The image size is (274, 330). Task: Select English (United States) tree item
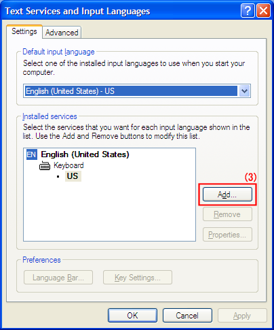(x=85, y=154)
